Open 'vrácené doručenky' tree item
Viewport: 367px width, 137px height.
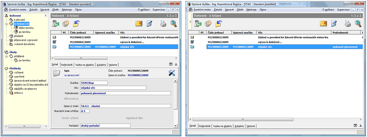[24, 44]
